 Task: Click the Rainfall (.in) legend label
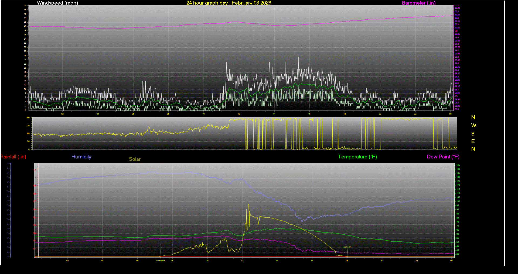(13, 157)
